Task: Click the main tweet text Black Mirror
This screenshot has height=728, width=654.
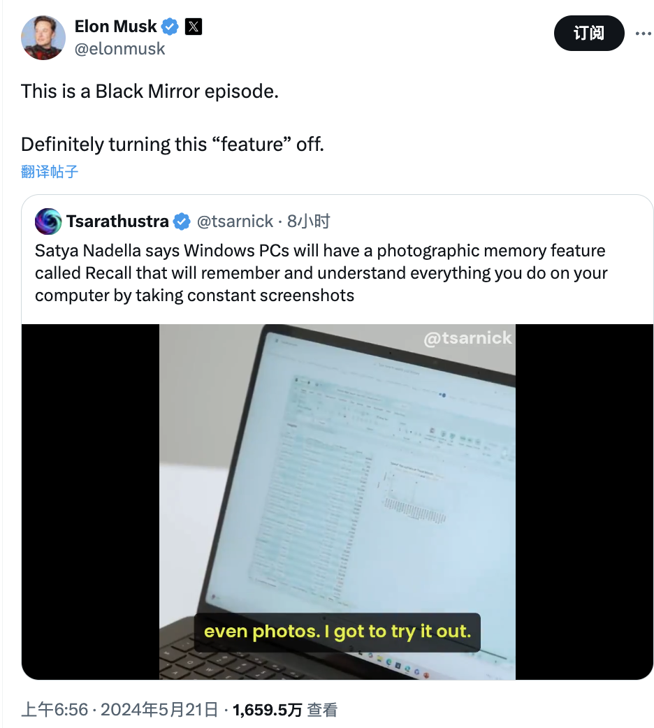Action: pyautogui.click(x=150, y=92)
